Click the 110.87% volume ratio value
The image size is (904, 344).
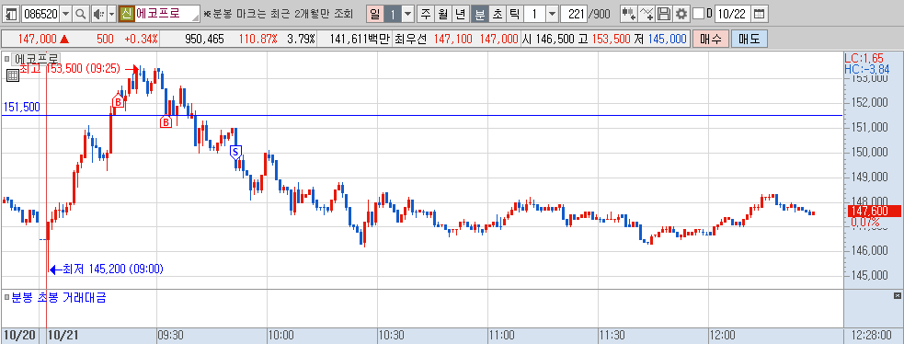click(257, 40)
